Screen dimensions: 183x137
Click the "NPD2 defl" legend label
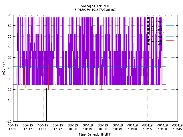pos(155,29)
